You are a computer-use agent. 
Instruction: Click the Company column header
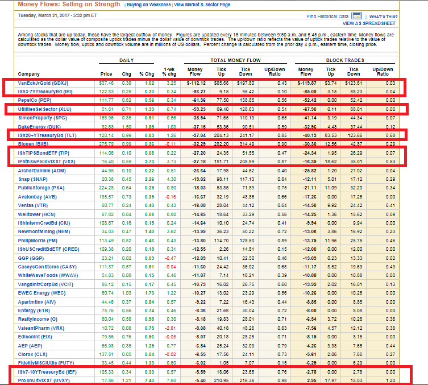29,73
